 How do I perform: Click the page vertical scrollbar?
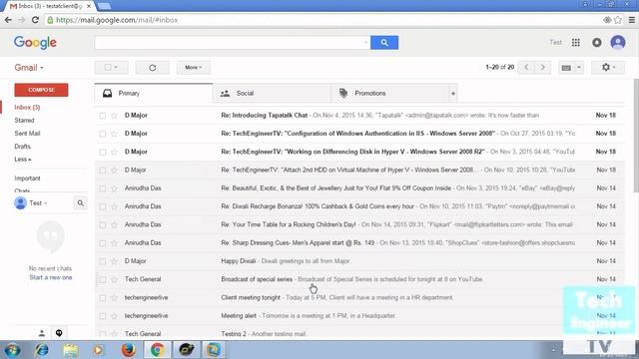point(636,136)
